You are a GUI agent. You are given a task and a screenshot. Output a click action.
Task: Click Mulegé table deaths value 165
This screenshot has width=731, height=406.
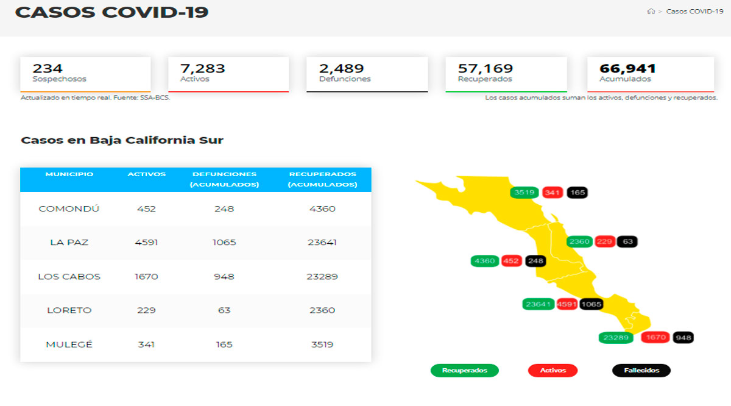coord(224,344)
